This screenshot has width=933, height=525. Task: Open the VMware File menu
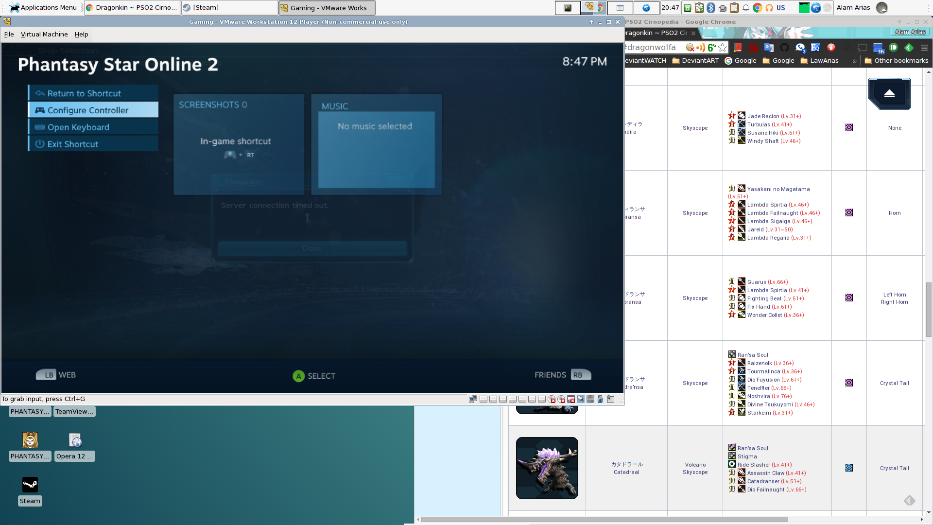(9, 34)
